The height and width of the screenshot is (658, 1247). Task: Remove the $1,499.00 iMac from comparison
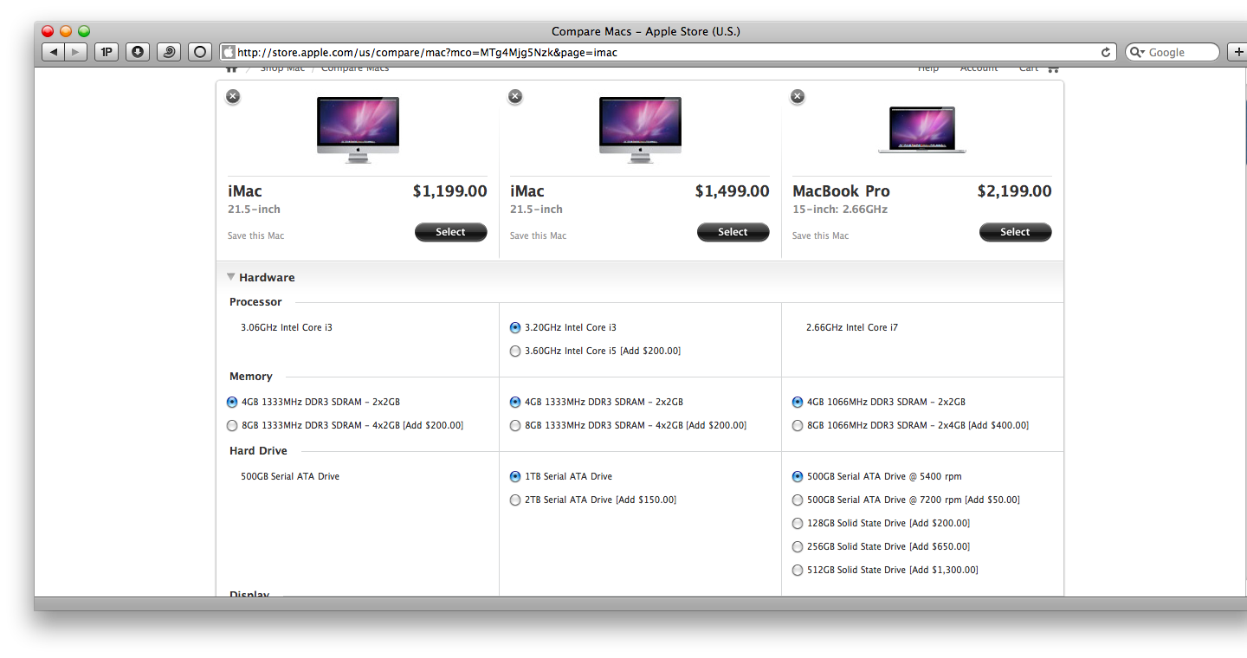[x=515, y=96]
